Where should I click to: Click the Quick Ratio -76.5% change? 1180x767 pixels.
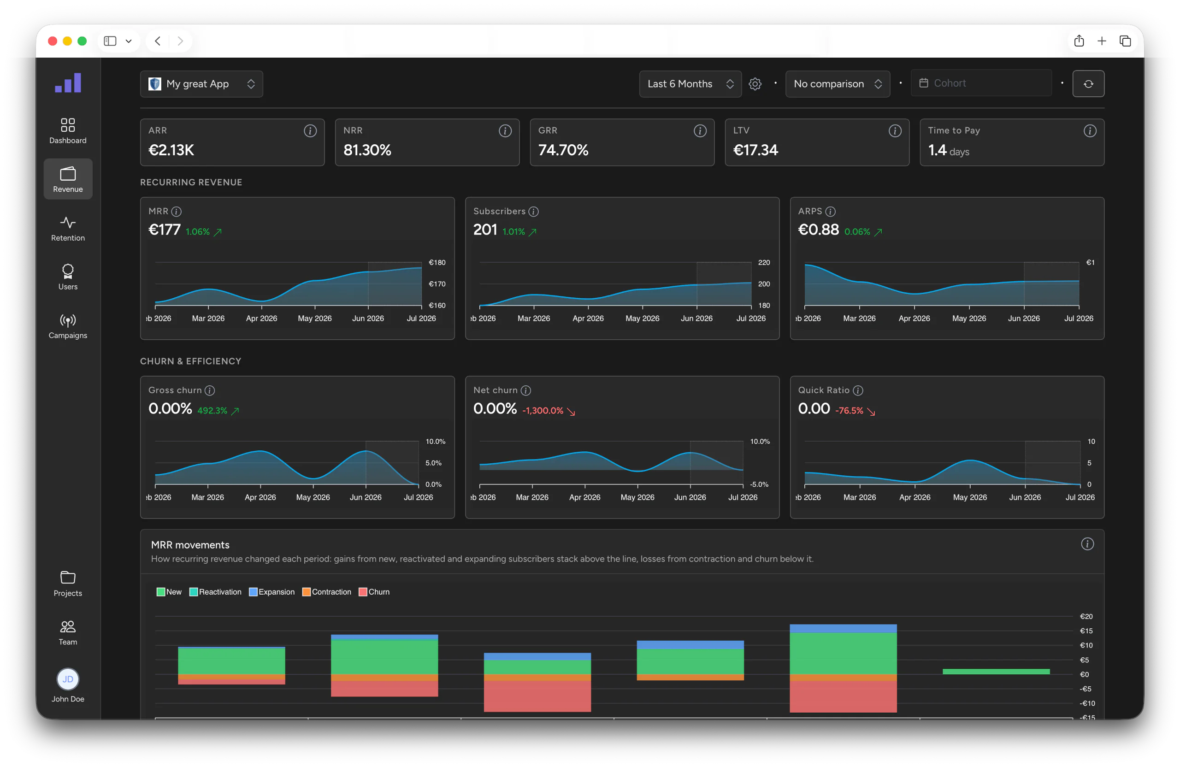pyautogui.click(x=855, y=411)
